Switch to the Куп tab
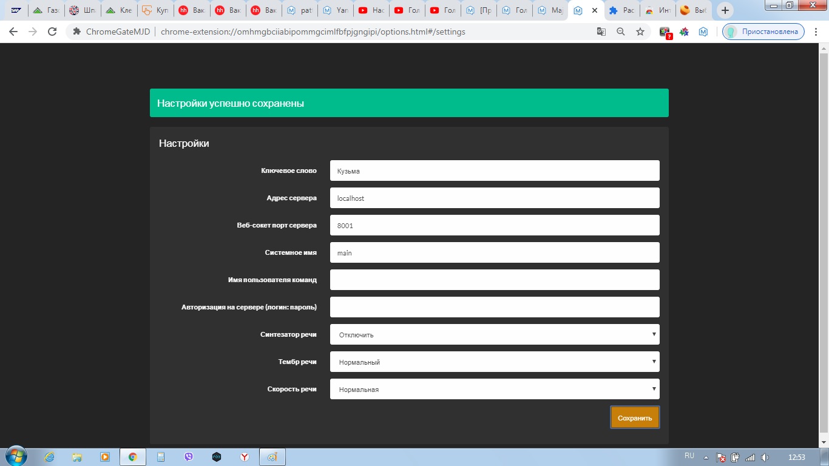829x466 pixels. (154, 10)
